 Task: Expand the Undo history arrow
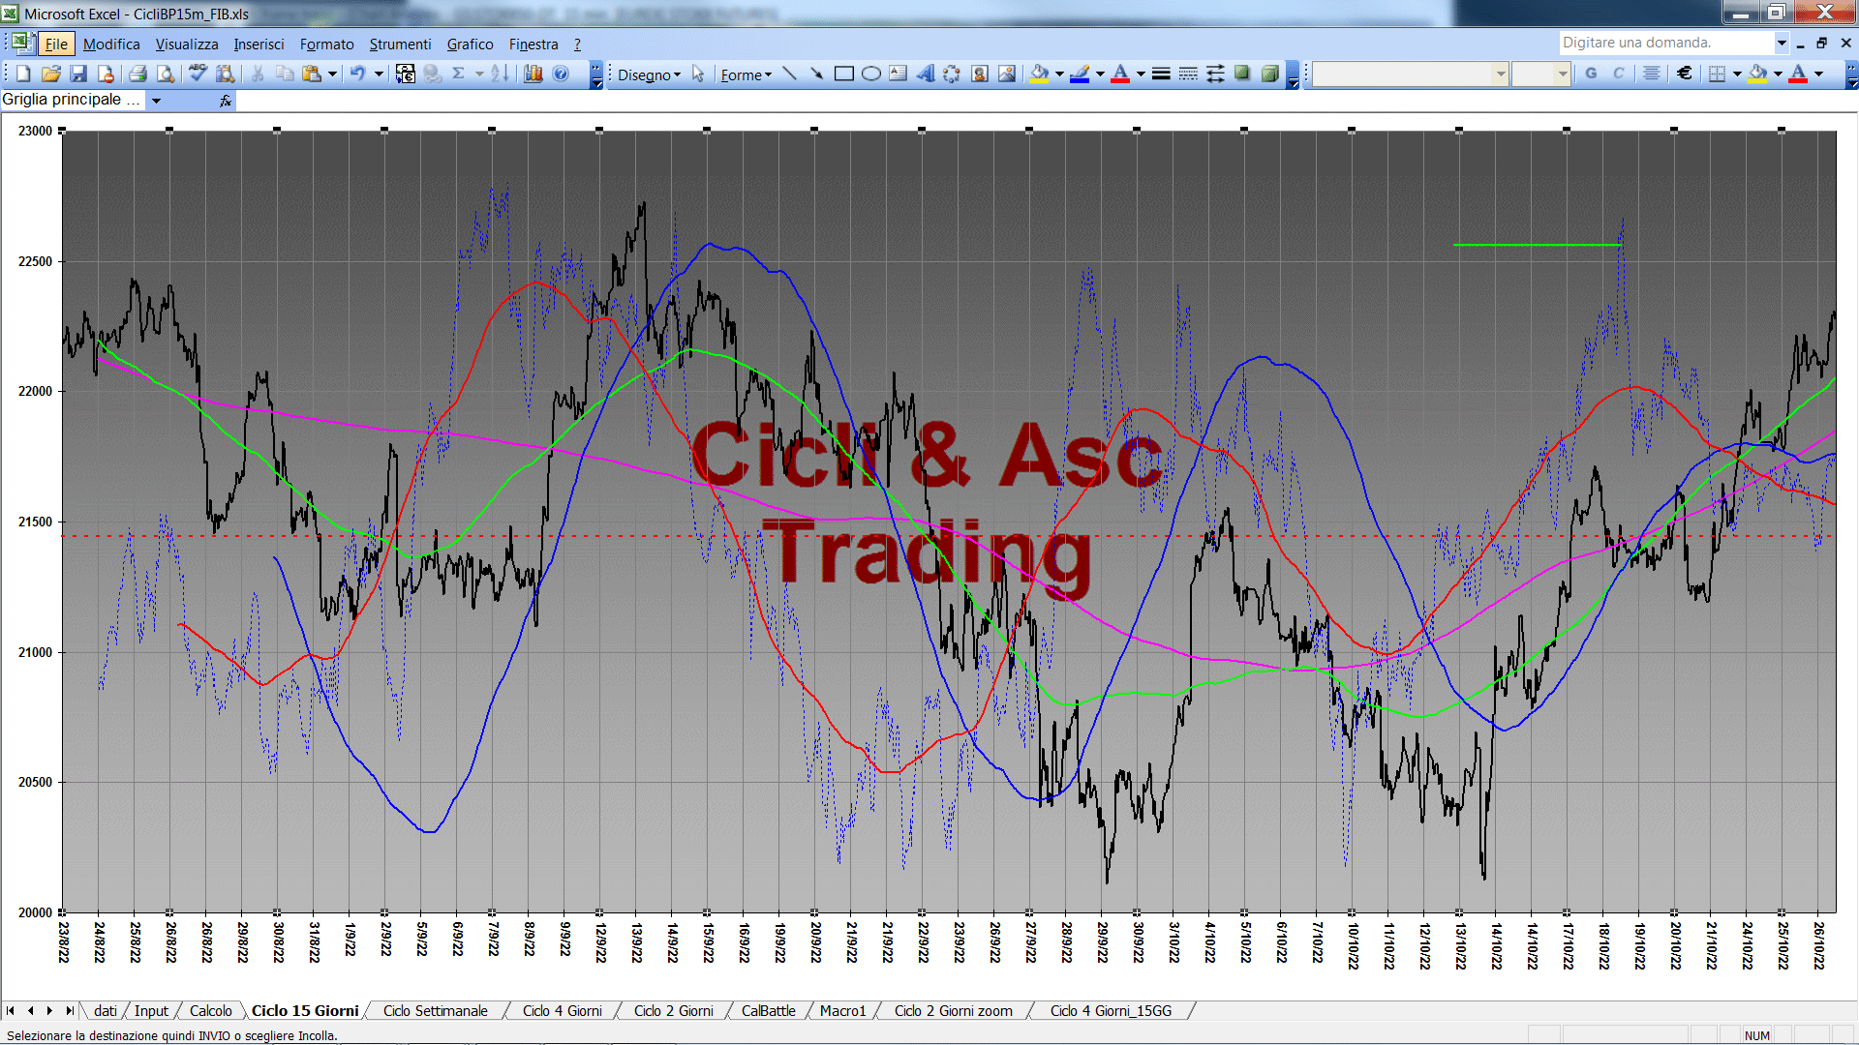379,74
